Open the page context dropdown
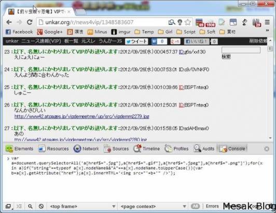 (153, 206)
